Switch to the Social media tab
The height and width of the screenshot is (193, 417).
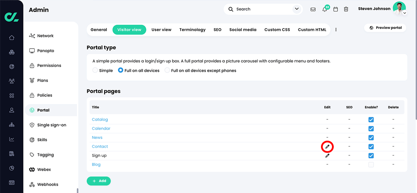[x=243, y=30]
